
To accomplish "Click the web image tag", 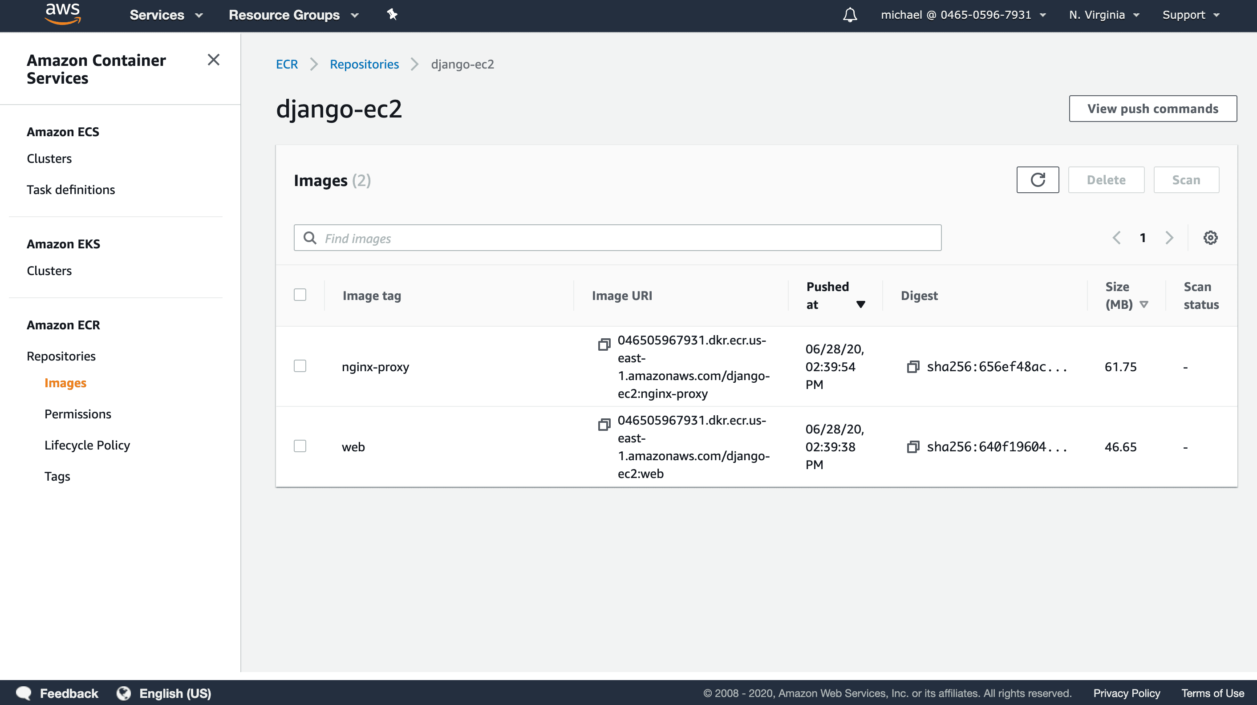I will [x=353, y=447].
